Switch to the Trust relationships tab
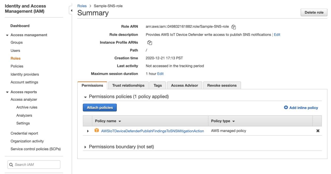 coord(128,85)
